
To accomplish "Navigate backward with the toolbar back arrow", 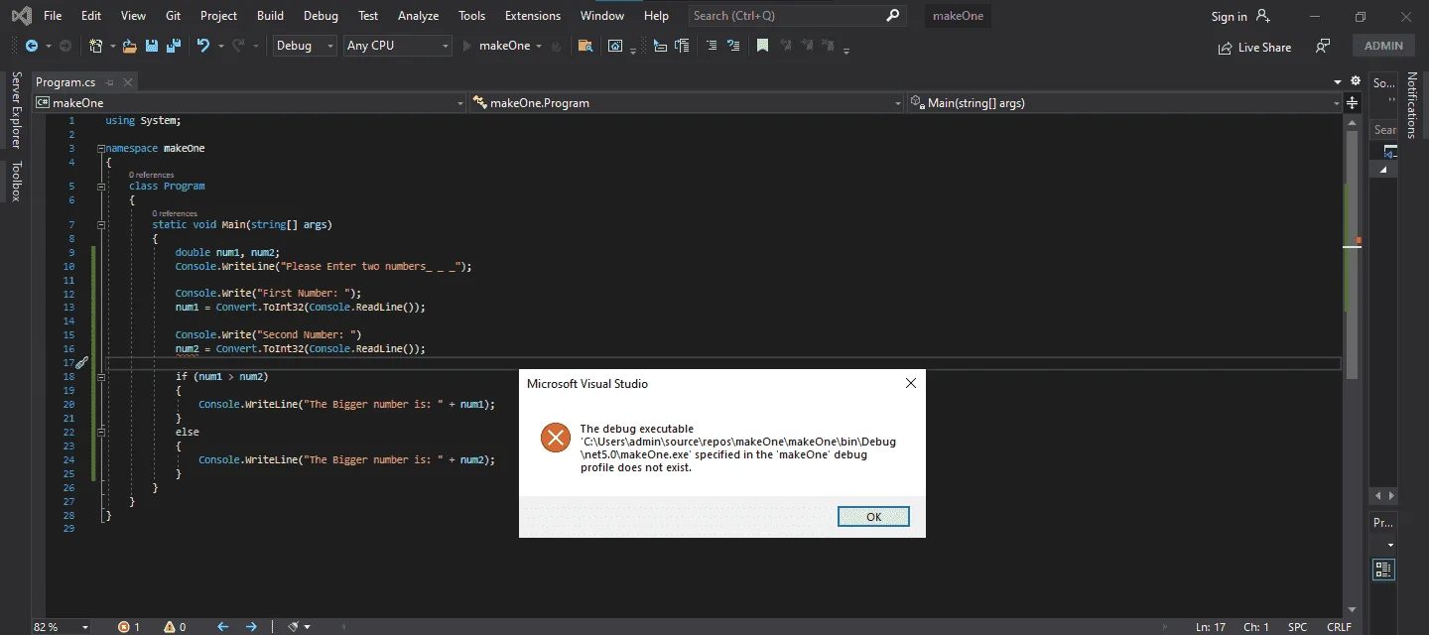I will [x=32, y=46].
